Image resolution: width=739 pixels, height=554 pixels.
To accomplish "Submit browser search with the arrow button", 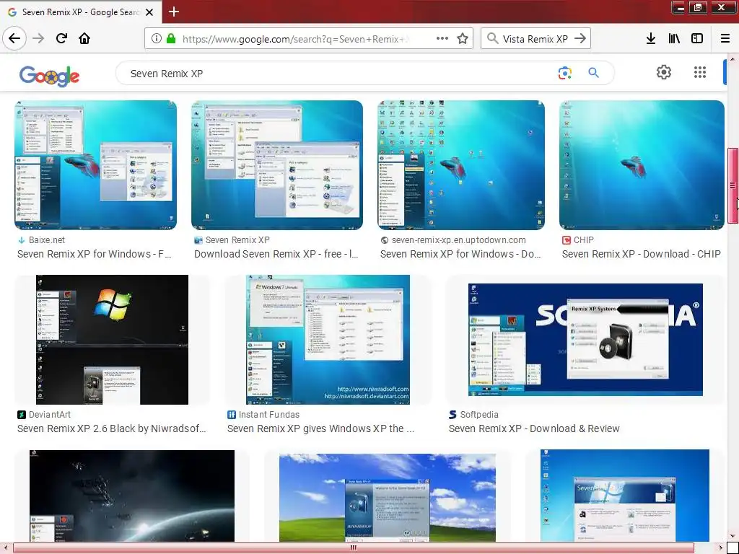I will [x=580, y=39].
